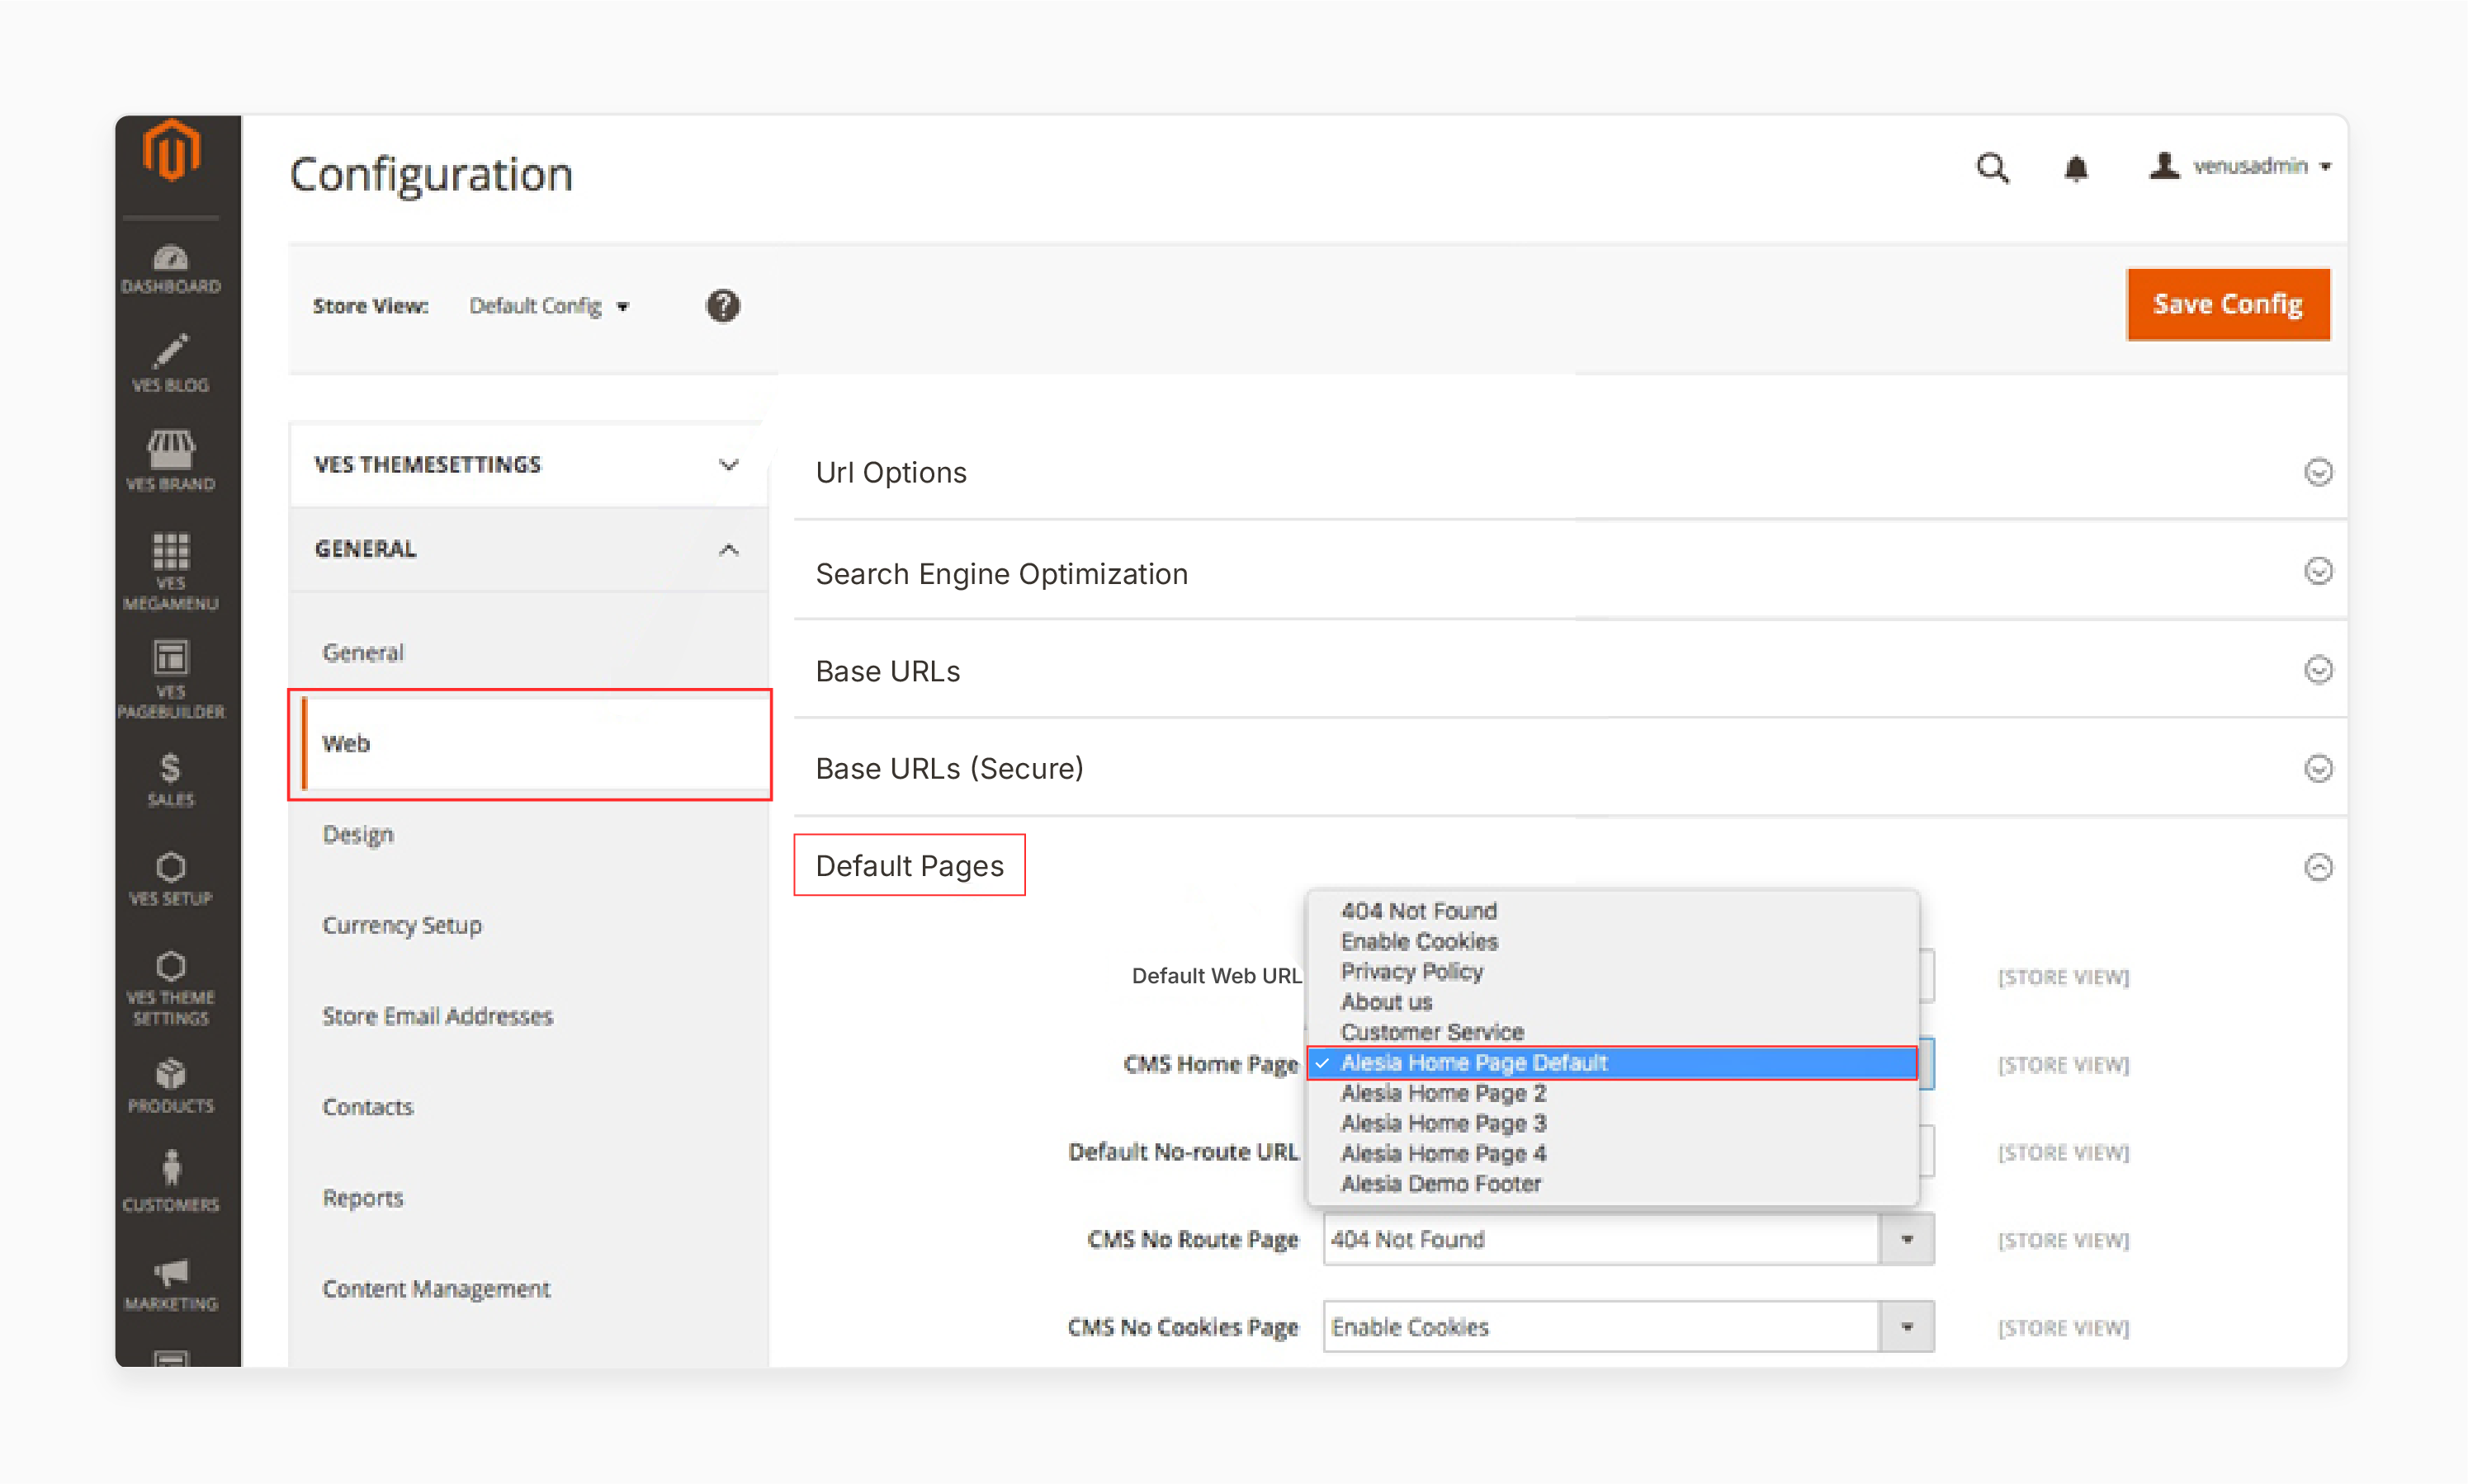This screenshot has height=1484, width=2468.
Task: Click the CMS Home Page label
Action: click(1211, 1064)
